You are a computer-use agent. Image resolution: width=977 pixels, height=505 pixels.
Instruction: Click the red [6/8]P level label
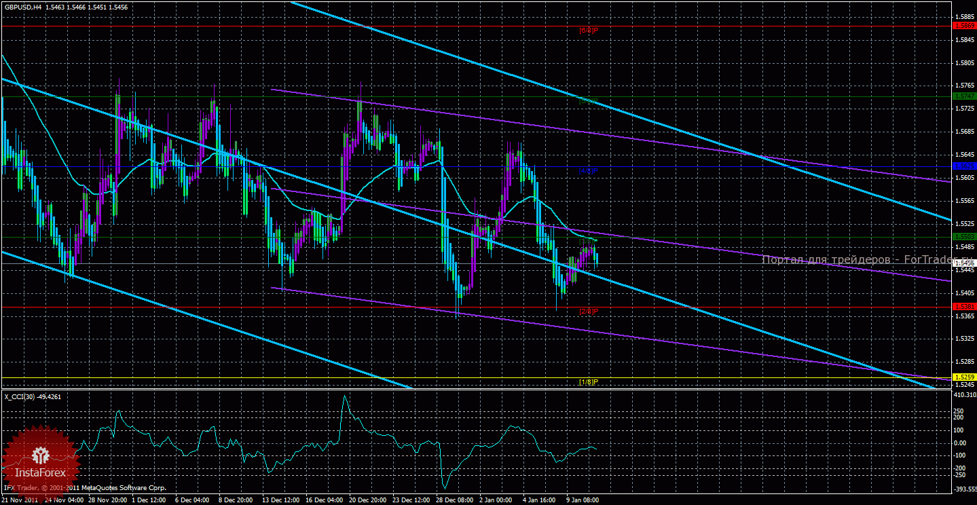point(588,31)
